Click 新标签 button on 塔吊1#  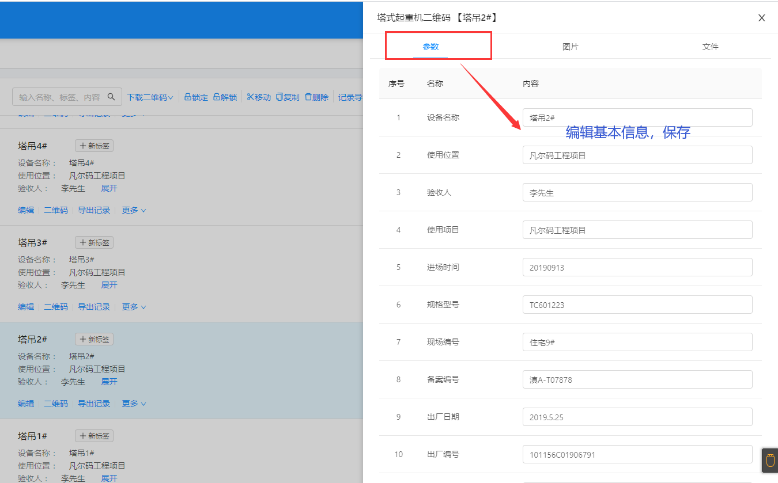(x=94, y=435)
